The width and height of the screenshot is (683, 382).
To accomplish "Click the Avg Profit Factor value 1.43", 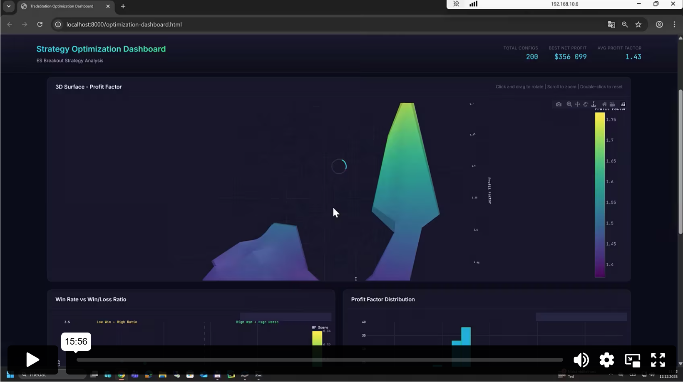I will (633, 57).
